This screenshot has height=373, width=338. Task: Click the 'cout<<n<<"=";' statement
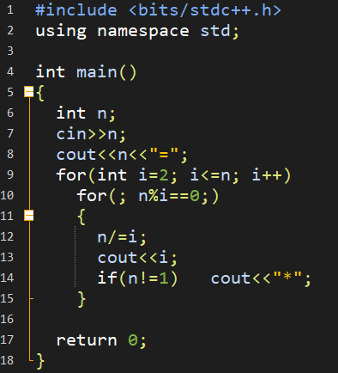click(122, 155)
